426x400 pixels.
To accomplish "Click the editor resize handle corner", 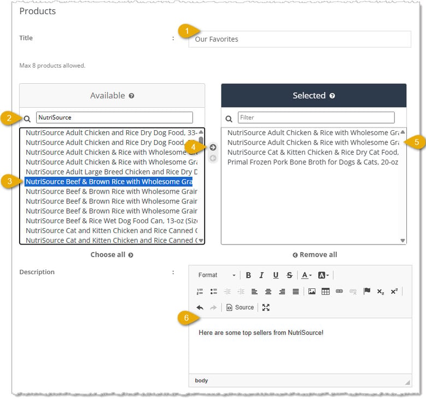I will (x=407, y=382).
